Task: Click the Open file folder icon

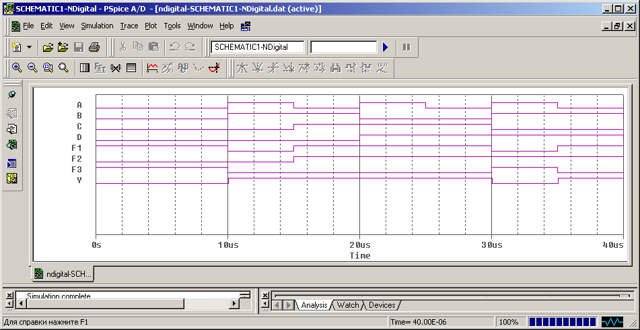Action: (x=48, y=47)
